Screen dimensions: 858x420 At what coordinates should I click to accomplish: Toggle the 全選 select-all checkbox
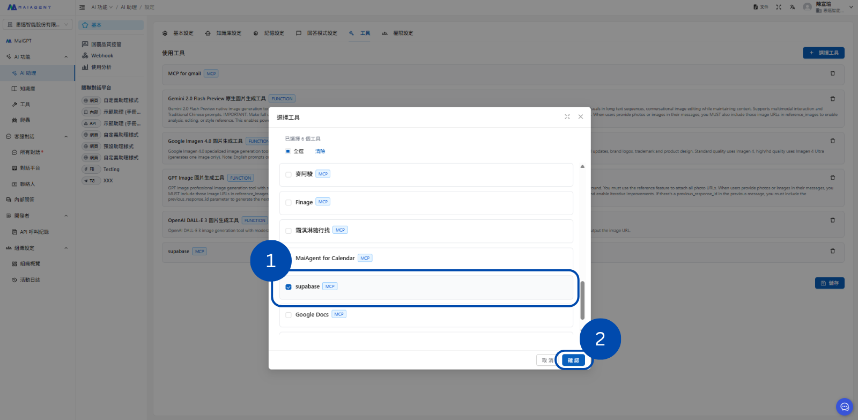coord(288,151)
